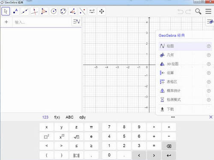The image size is (214, 160).
Task: Tap the z key on keyboard
Action: 77,127
